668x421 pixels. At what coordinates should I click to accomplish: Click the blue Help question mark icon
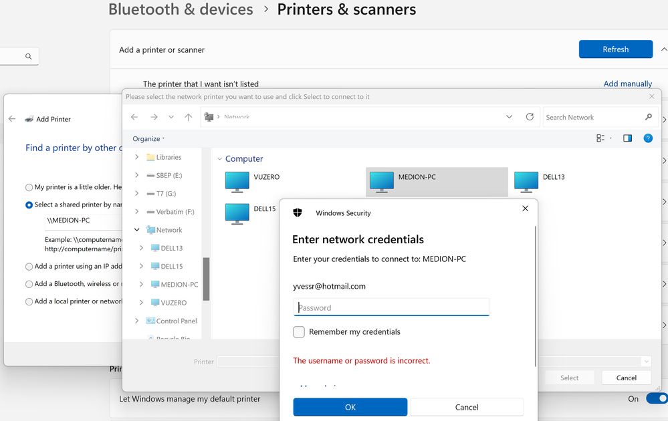(647, 138)
